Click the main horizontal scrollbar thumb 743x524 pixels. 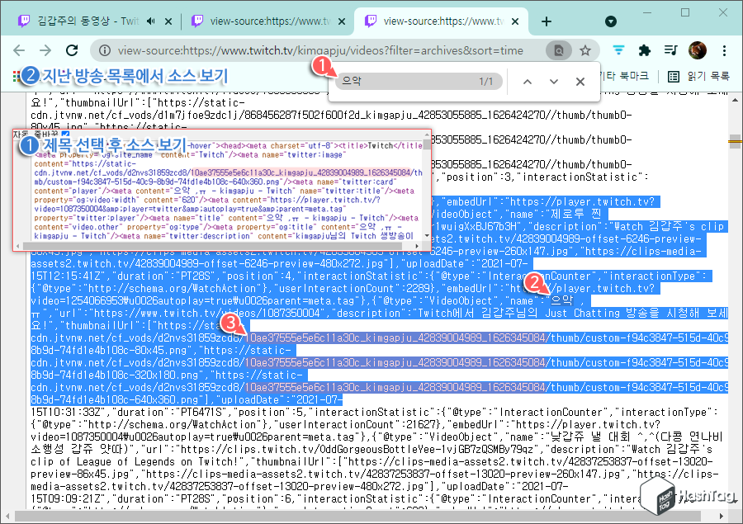click(x=357, y=516)
